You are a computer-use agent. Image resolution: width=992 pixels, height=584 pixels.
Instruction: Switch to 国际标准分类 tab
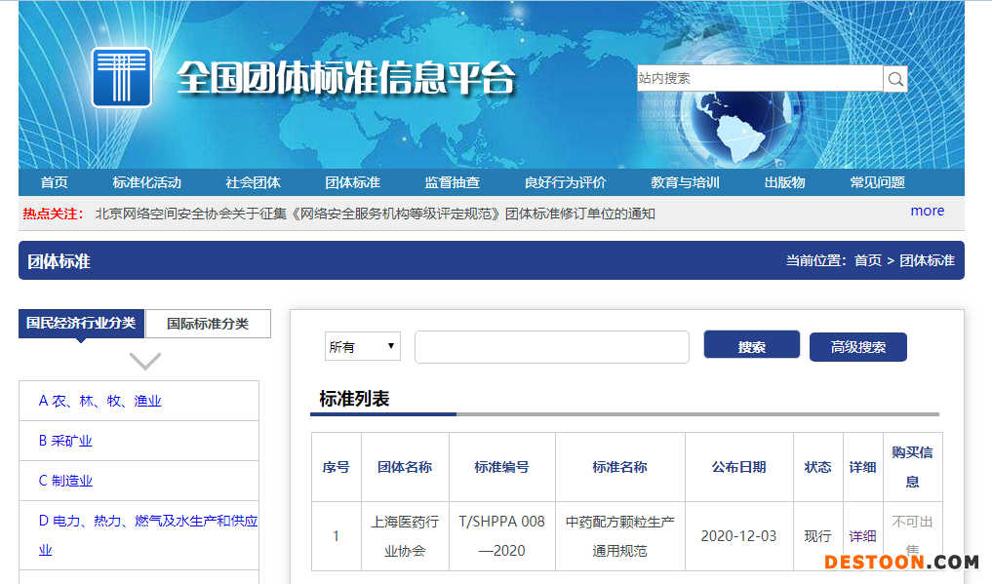208,324
